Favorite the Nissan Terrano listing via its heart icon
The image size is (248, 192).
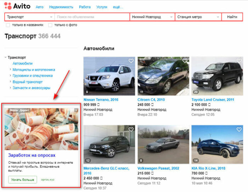131,61
